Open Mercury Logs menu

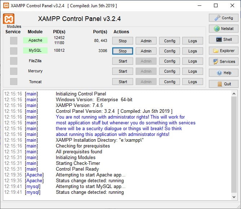tap(193, 71)
